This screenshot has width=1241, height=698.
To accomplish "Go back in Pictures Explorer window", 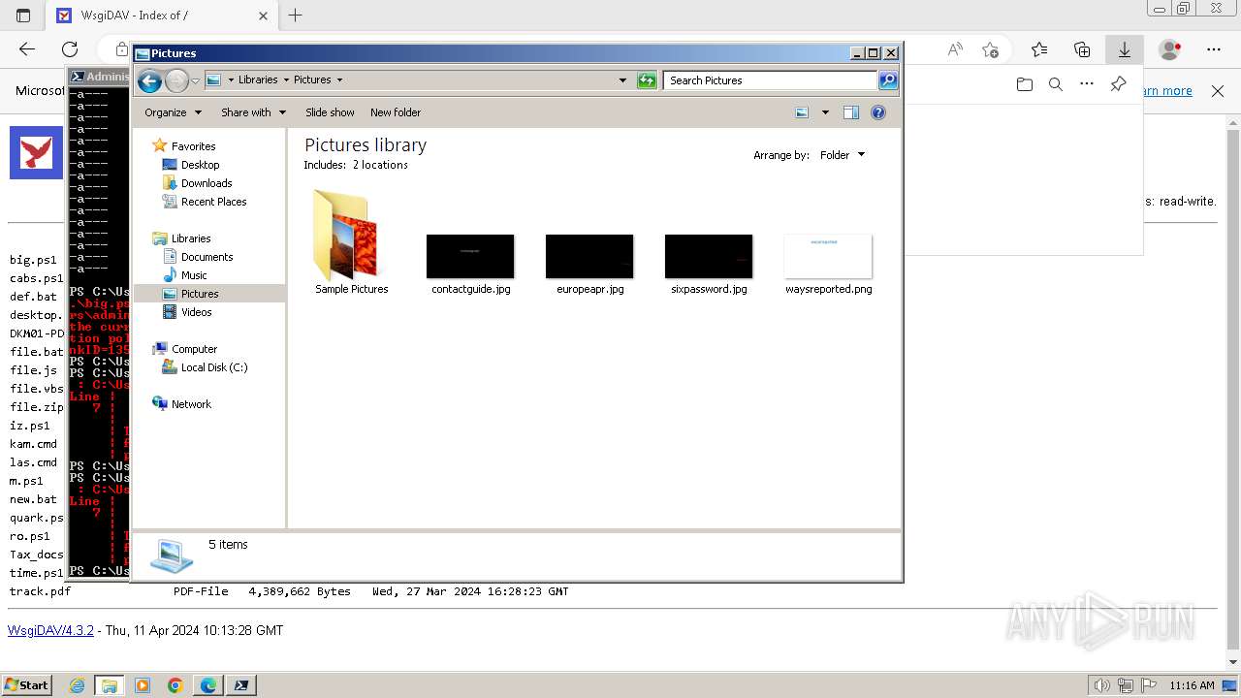I will (149, 80).
